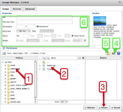Open the border colour picker icon
The height and width of the screenshot is (112, 123).
(85, 40)
